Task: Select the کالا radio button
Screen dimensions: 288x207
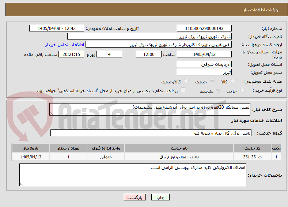Action: pyautogui.click(x=233, y=81)
